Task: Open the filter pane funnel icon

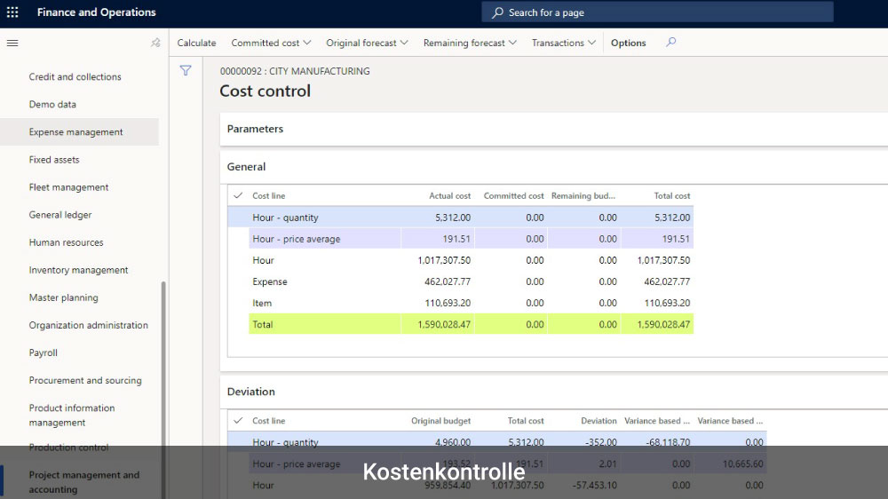Action: point(186,71)
